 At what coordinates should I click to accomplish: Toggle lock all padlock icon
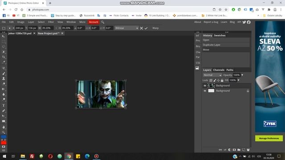222,80
